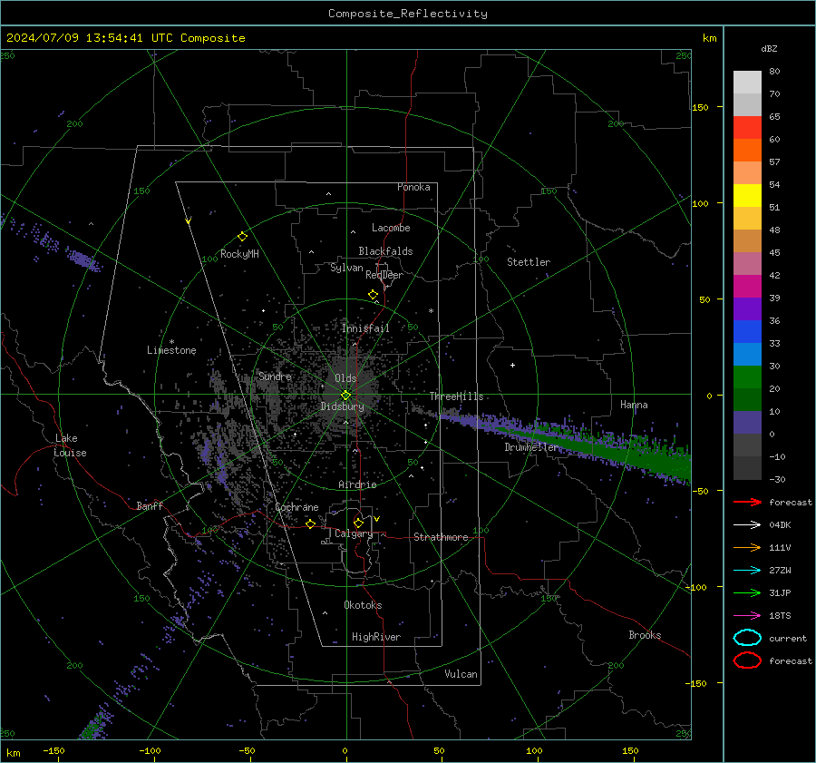The width and height of the screenshot is (816, 763).
Task: Click the ThreeHills city label
Action: (456, 396)
